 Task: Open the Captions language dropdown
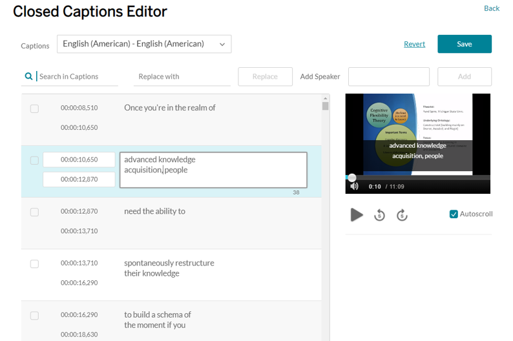144,44
